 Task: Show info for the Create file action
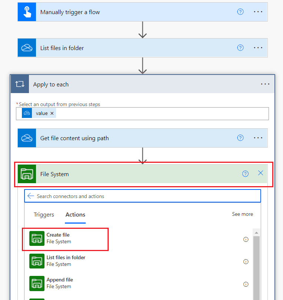click(246, 239)
